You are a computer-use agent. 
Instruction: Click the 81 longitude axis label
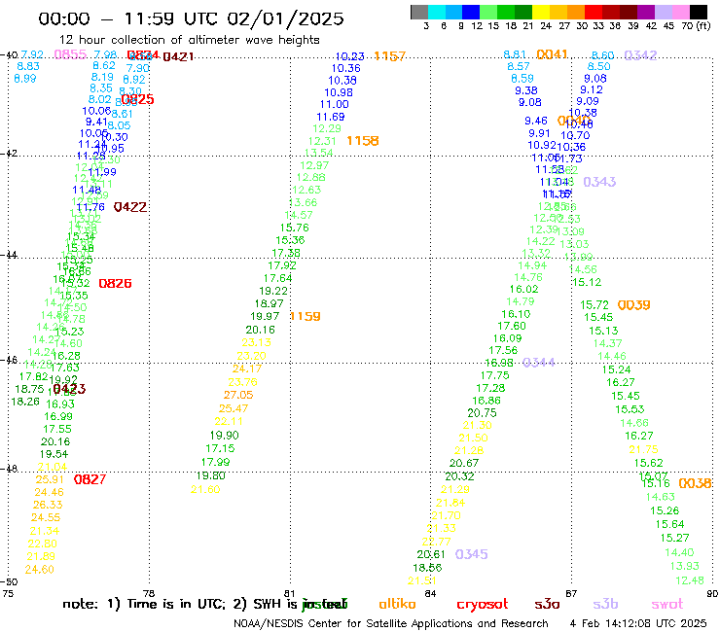point(289,593)
